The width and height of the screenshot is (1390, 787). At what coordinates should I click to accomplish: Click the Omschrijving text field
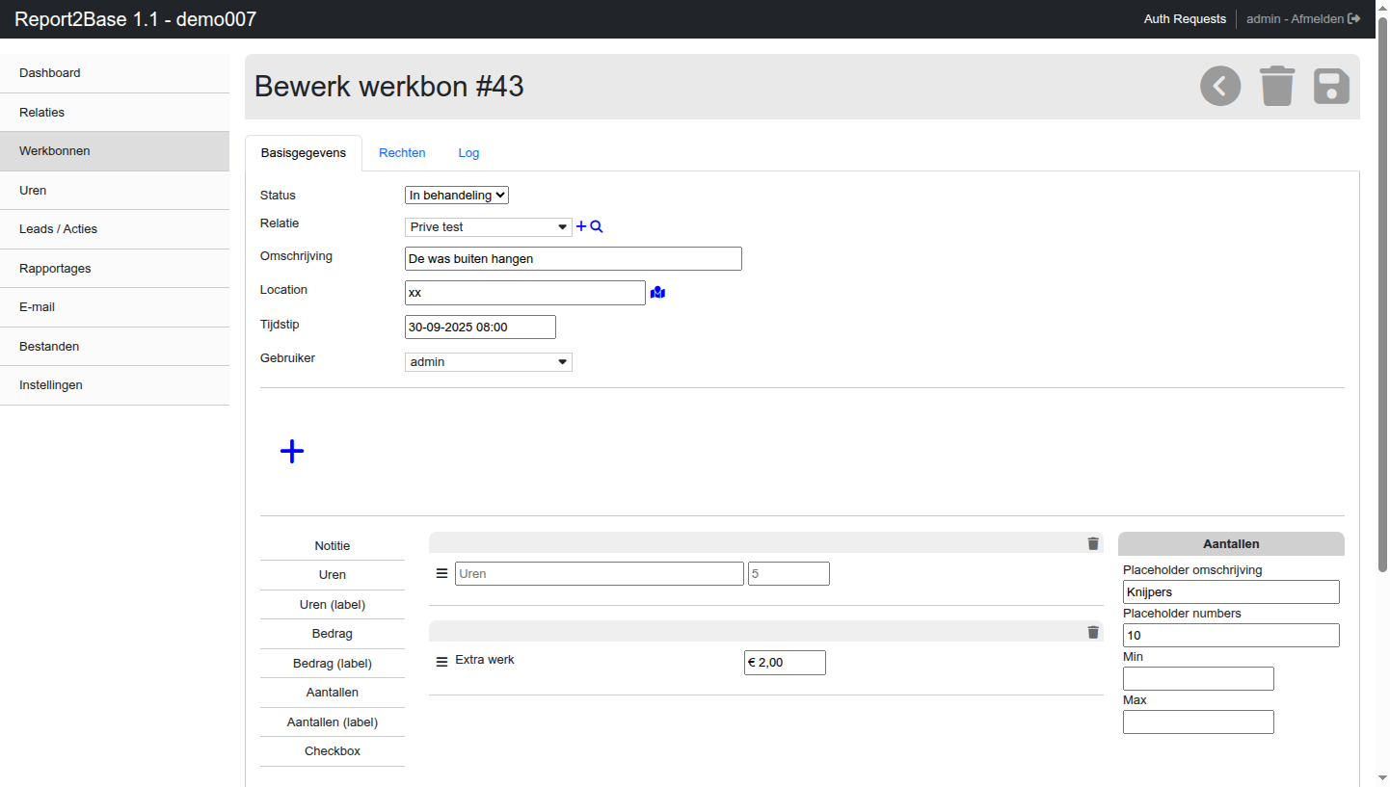coord(573,259)
